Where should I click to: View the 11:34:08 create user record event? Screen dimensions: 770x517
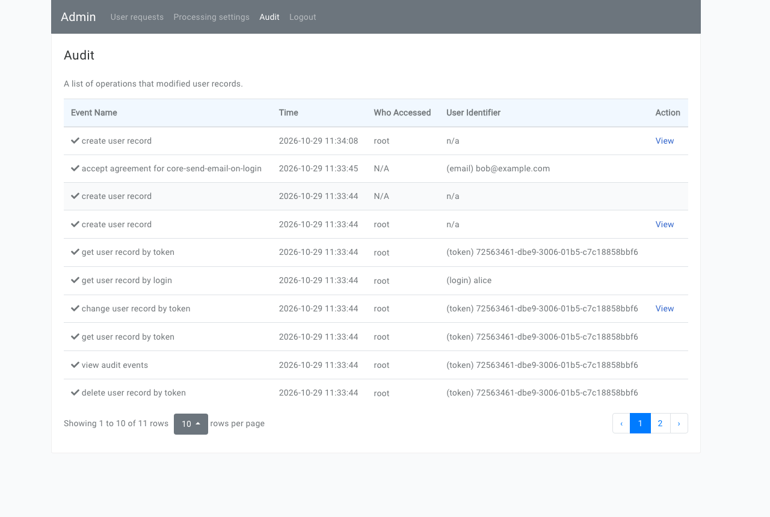point(665,141)
